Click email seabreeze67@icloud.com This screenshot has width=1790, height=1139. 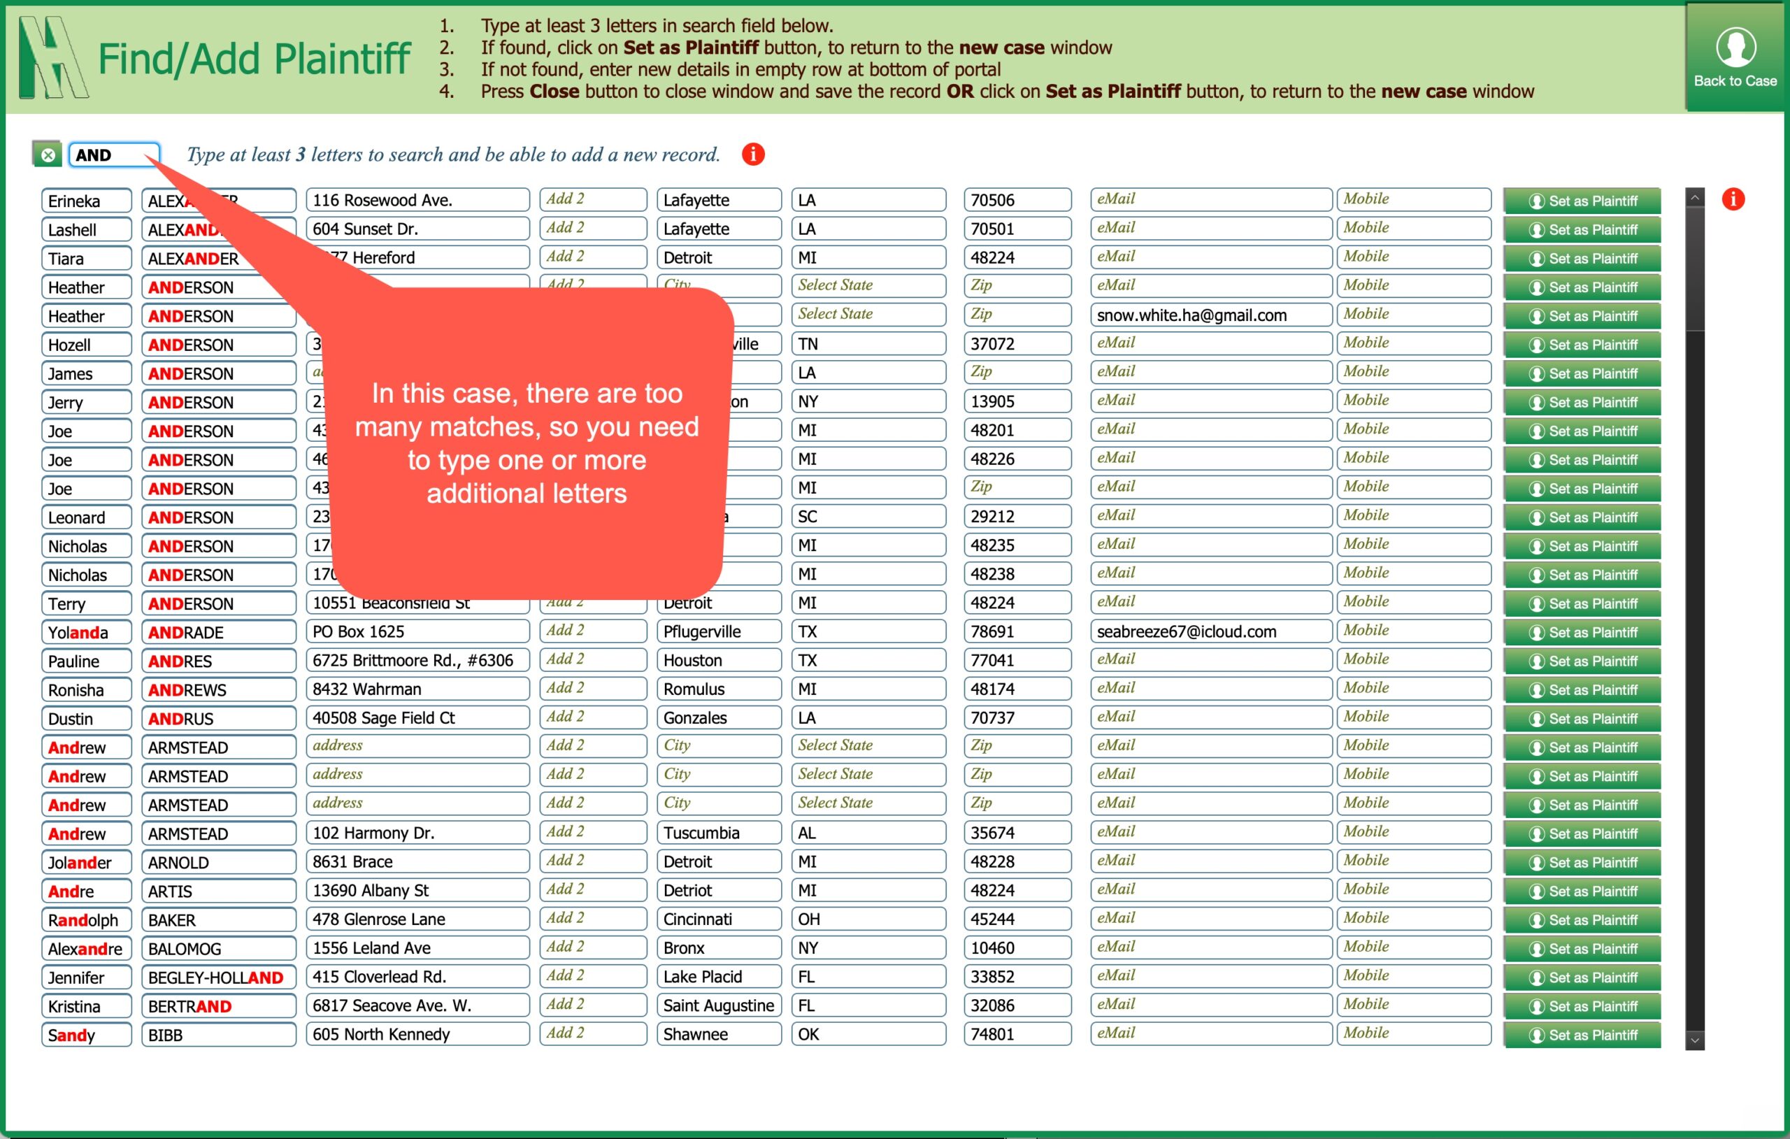pos(1211,631)
